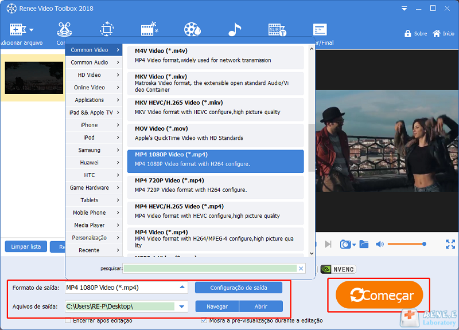Select MP4 720P Video format

click(216, 187)
